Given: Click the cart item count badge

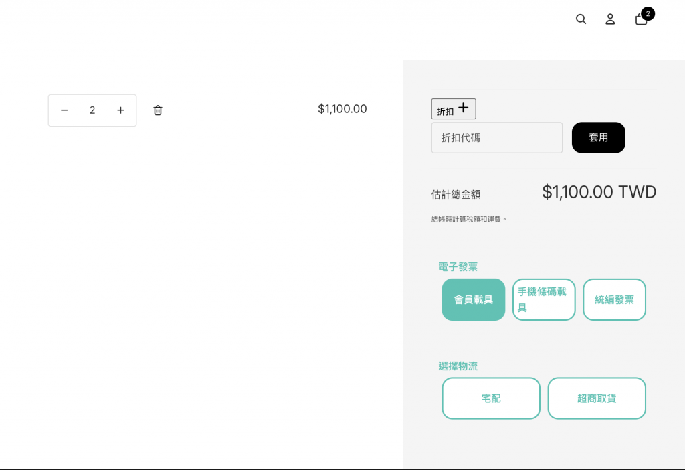Looking at the screenshot, I should (x=648, y=13).
